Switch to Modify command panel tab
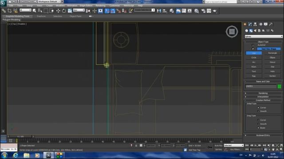The image size is (284, 159). [x=250, y=24]
